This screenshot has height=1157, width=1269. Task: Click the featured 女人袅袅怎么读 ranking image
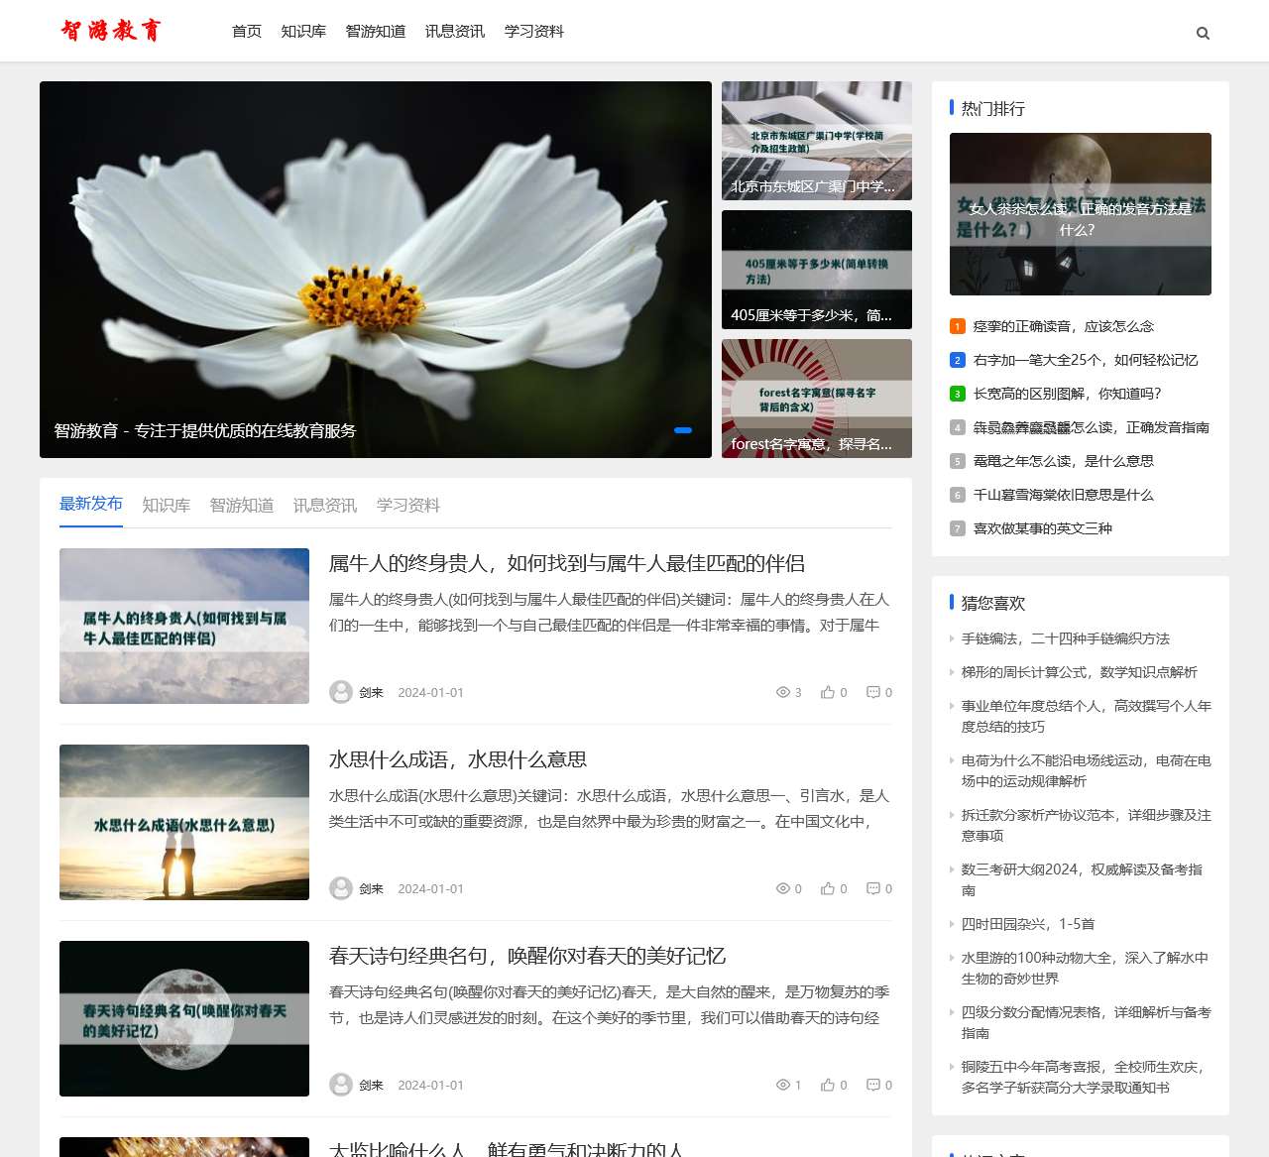pyautogui.click(x=1080, y=214)
